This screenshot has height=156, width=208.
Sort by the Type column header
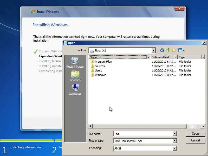pyautogui.click(x=190, y=57)
